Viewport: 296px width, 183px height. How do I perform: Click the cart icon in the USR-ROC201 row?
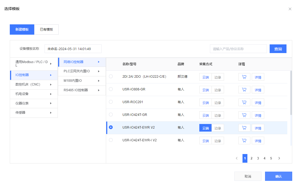point(244,102)
